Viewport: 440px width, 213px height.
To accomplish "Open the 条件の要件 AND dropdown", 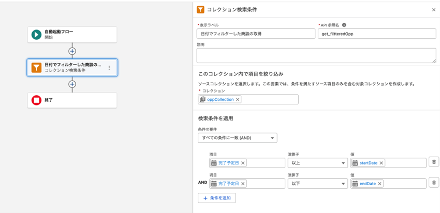I will click(x=237, y=138).
